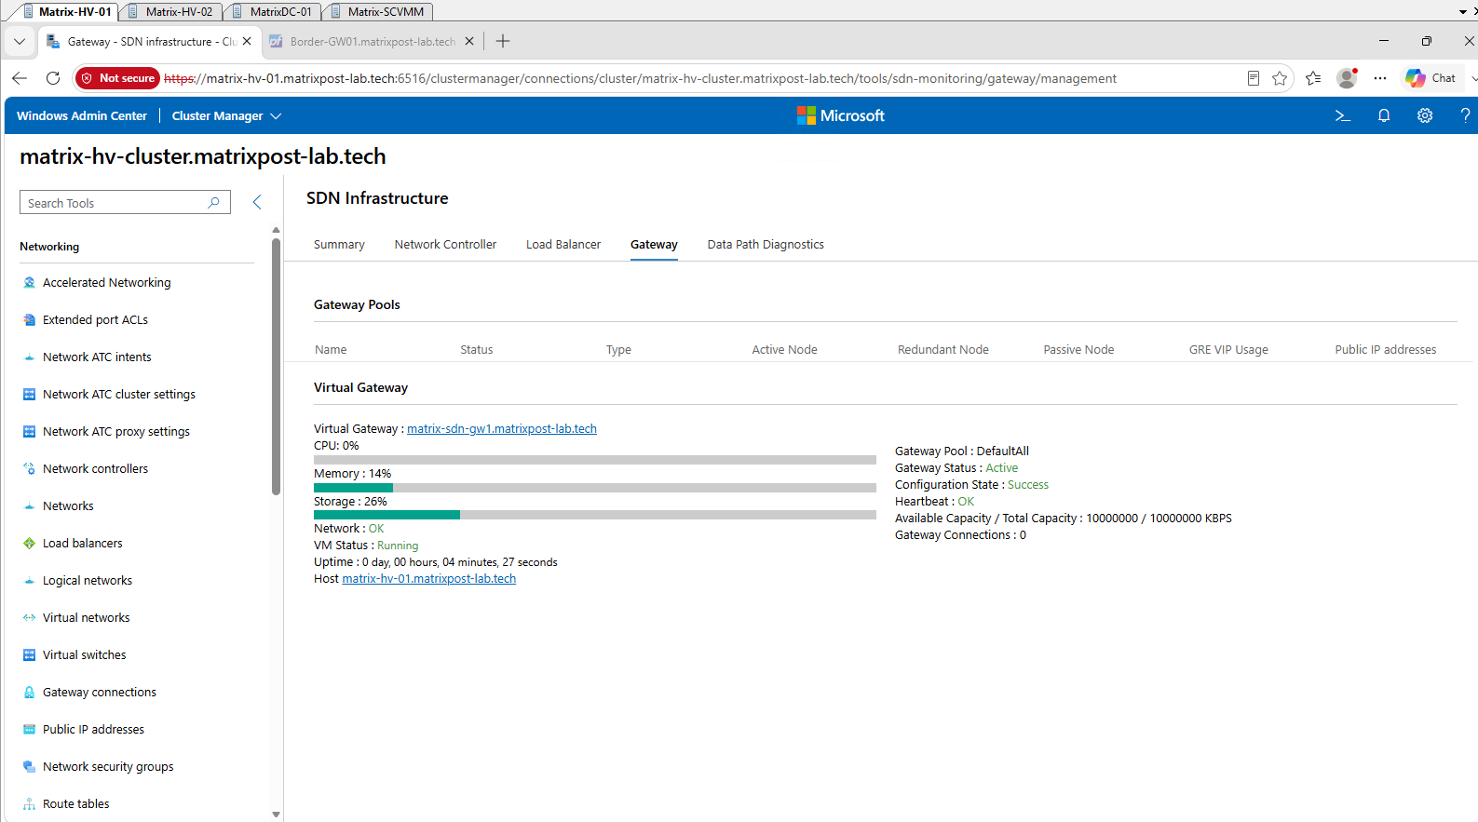The height and width of the screenshot is (822, 1478).
Task: Open notifications bell icon
Action: [1384, 115]
